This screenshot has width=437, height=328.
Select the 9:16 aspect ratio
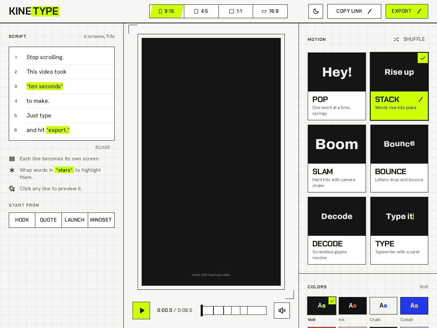[x=167, y=11]
